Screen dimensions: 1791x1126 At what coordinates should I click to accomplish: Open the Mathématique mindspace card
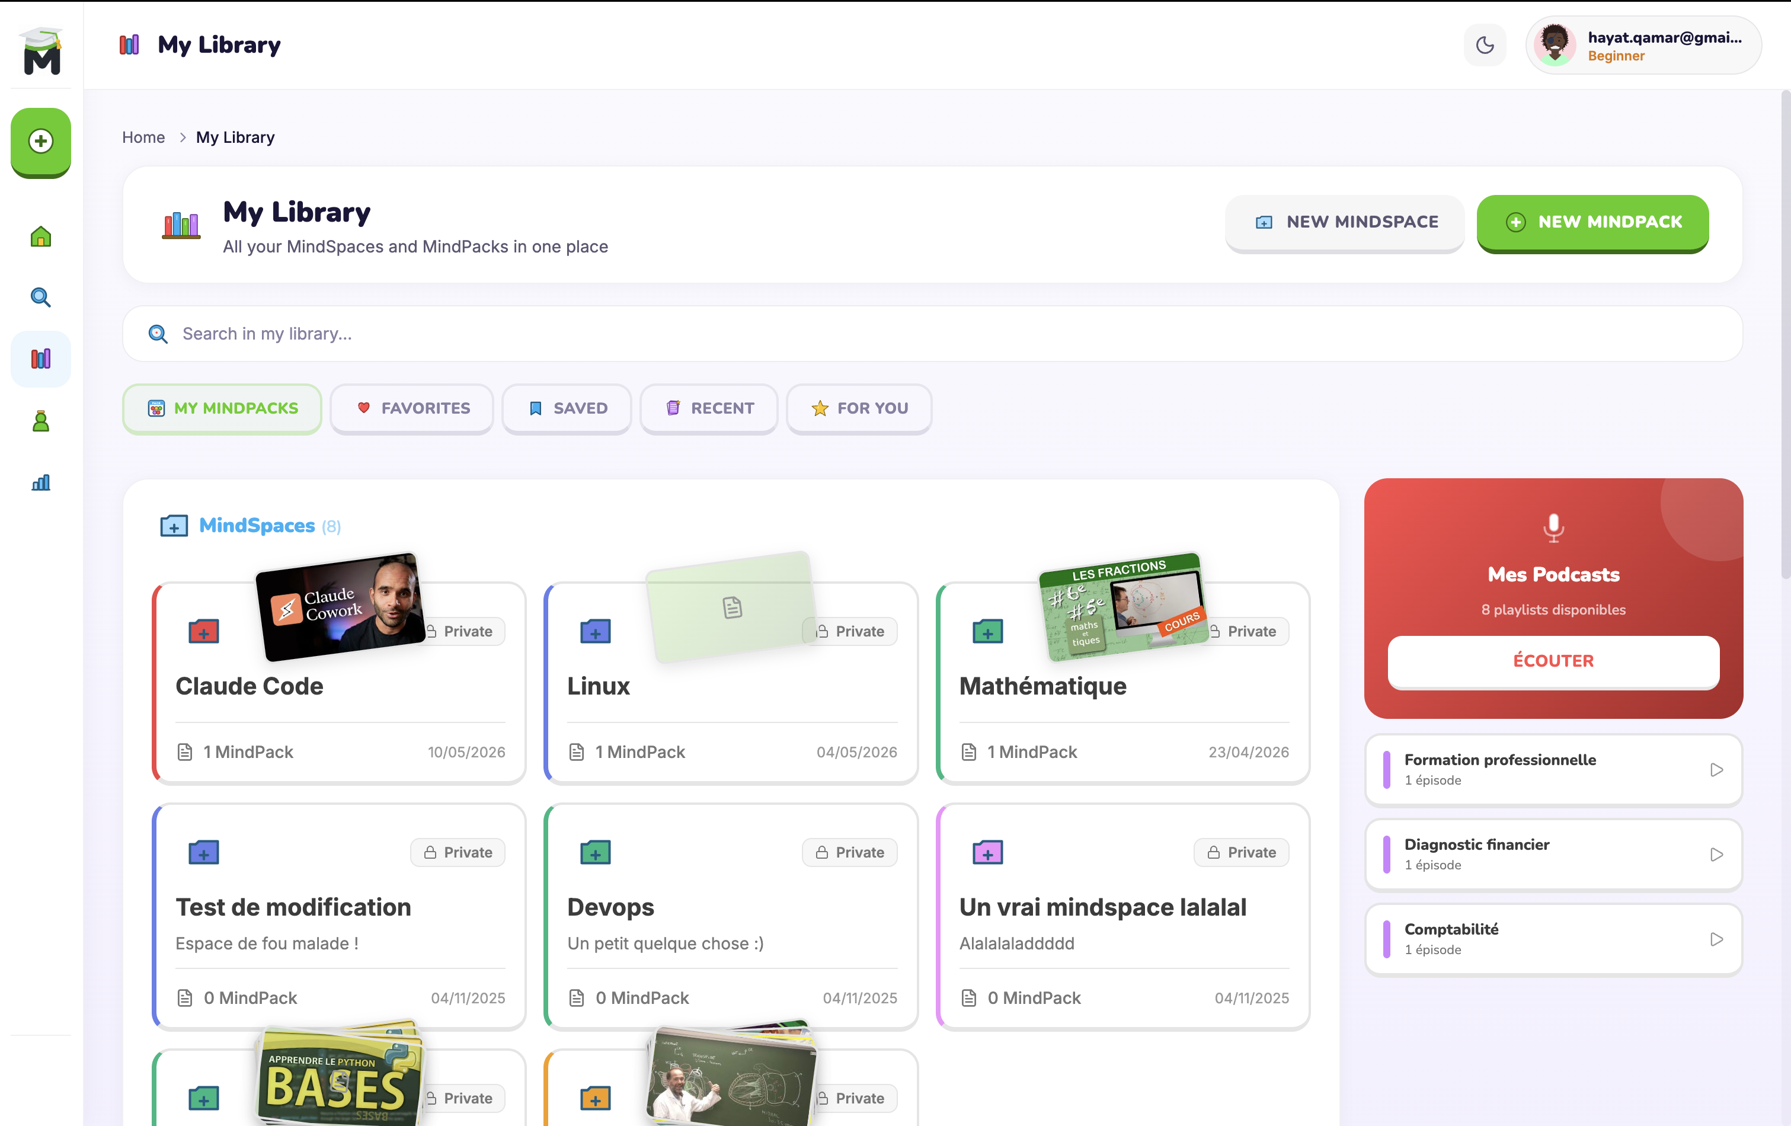pyautogui.click(x=1123, y=683)
